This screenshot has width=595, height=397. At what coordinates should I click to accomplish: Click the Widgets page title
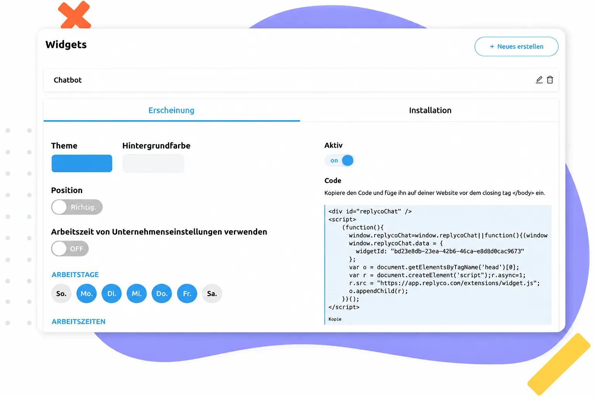point(66,45)
